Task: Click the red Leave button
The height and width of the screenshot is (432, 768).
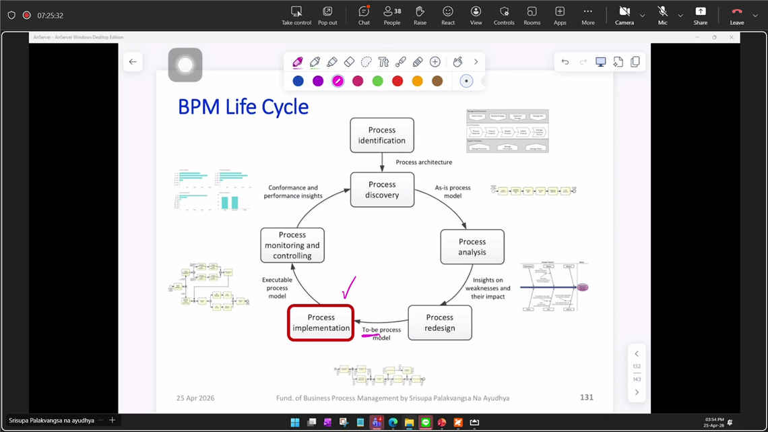Action: 737,15
